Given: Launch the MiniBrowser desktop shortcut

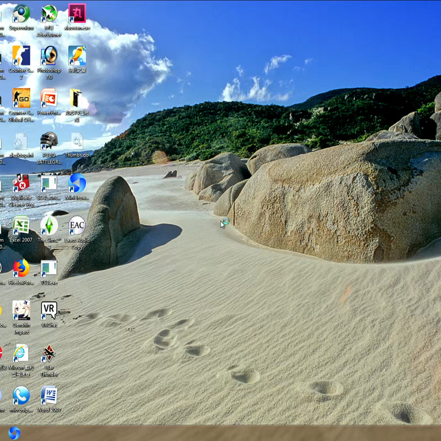Looking at the screenshot, I should point(76,183).
